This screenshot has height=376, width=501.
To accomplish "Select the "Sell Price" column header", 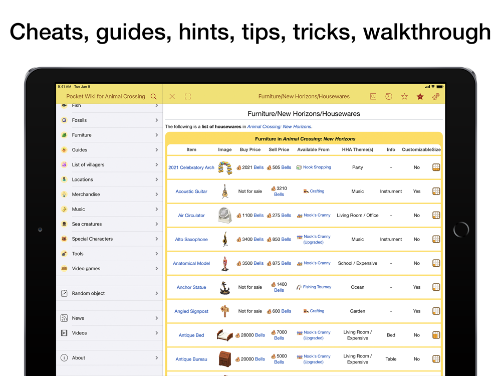I will 279,149.
